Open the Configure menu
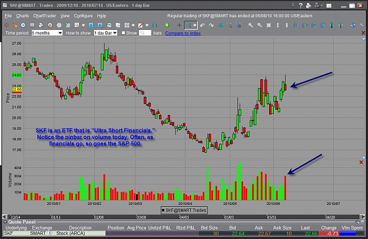The width and height of the screenshot is (368, 239). click(84, 16)
